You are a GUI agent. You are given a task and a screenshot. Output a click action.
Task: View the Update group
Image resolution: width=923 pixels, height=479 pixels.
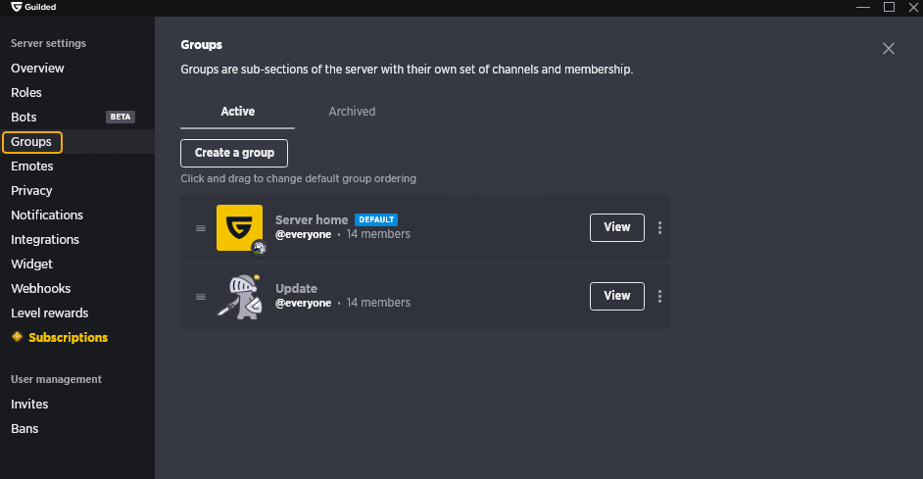click(617, 296)
